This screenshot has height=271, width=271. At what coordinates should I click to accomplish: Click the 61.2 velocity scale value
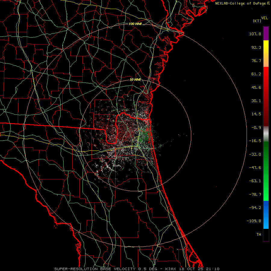(256, 74)
